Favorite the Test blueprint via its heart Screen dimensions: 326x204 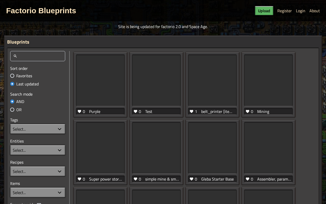[135, 111]
